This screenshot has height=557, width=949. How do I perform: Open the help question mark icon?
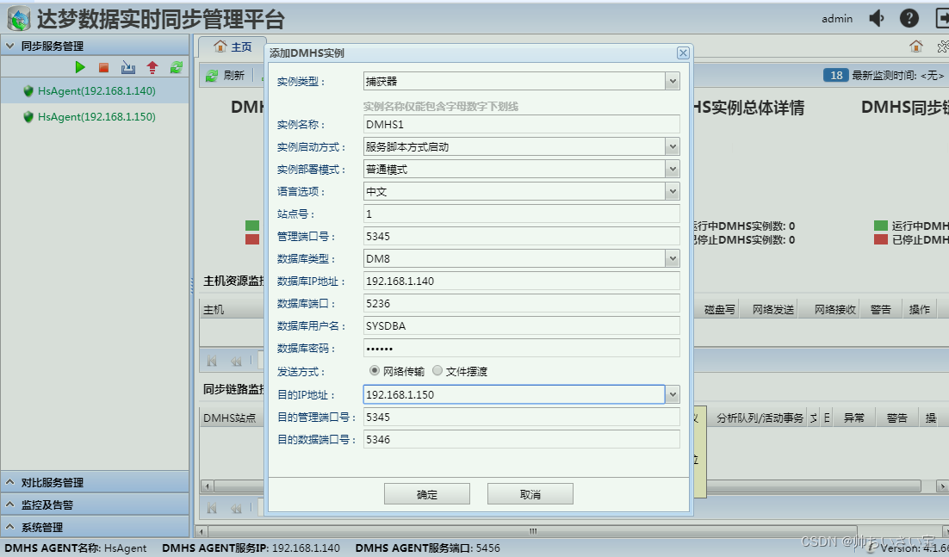coord(909,18)
